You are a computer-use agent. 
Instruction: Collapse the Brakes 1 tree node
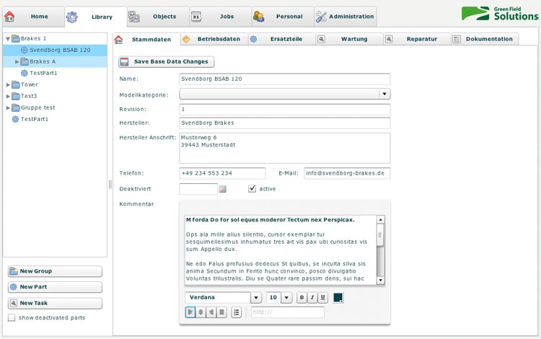[x=7, y=39]
